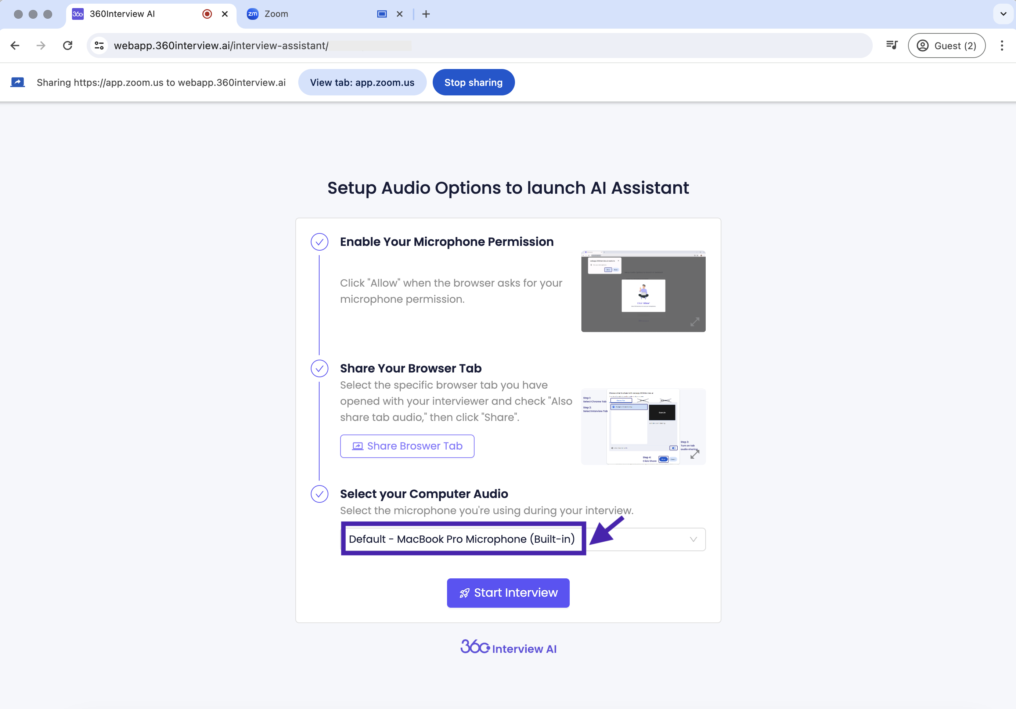Close the 360Interview AI tab
Viewport: 1016px width, 709px height.
pos(225,14)
